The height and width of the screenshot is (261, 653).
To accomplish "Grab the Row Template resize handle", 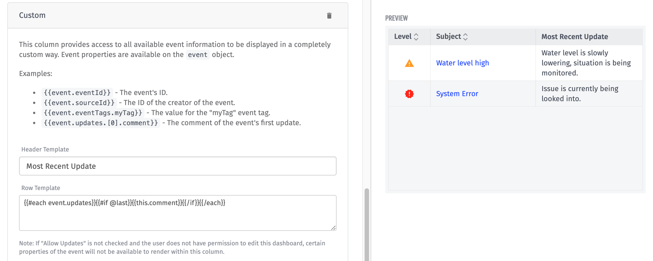I will (333, 228).
